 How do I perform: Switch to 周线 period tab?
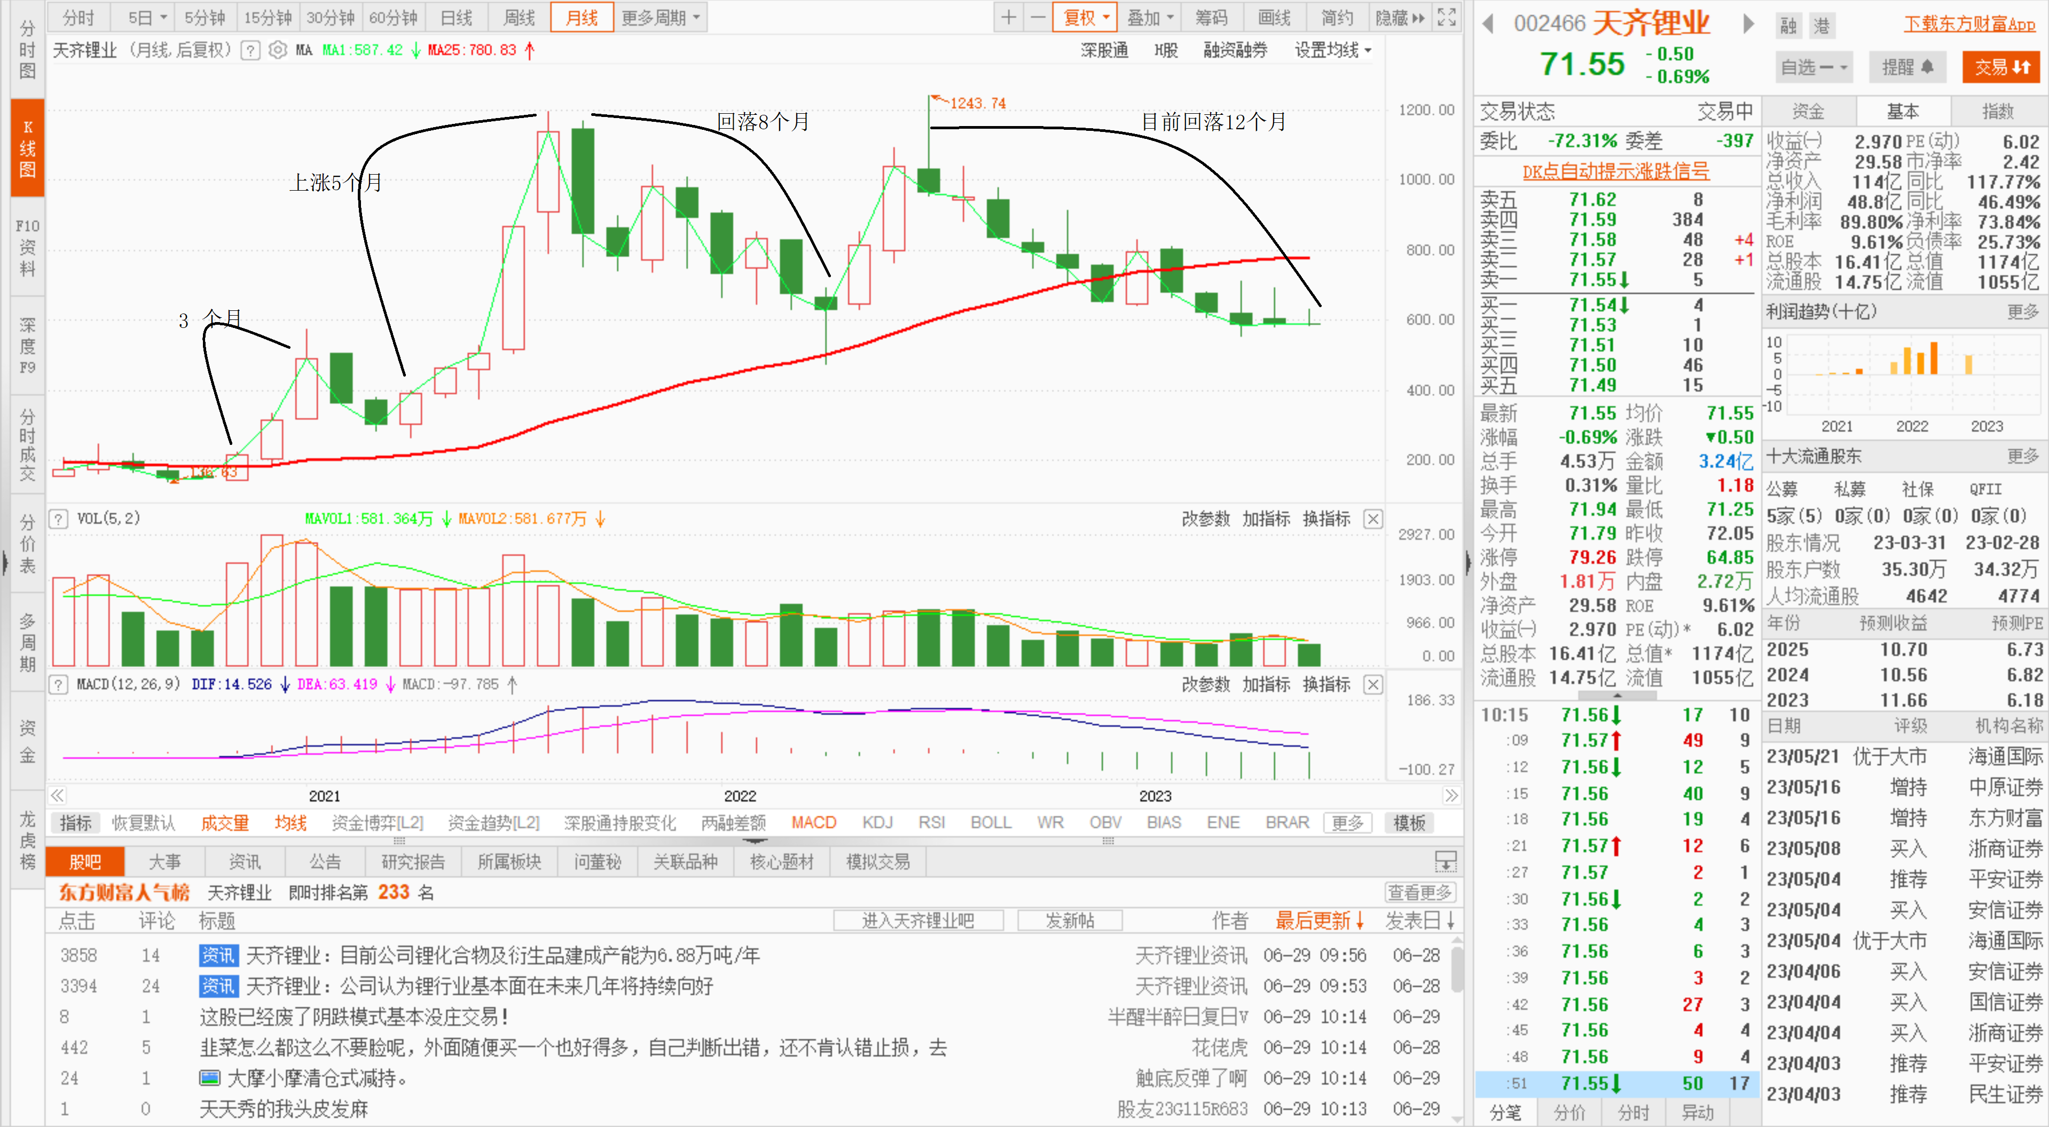coord(520,18)
